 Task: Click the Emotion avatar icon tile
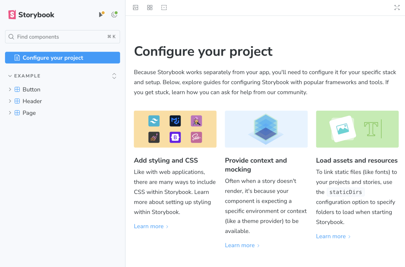(x=196, y=121)
